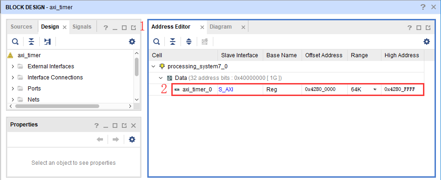Click the Cell column header
This screenshot has width=441, height=180.
183,55
